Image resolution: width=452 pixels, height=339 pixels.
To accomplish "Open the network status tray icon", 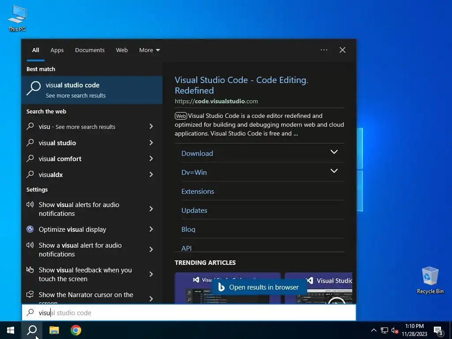I will coord(384,330).
